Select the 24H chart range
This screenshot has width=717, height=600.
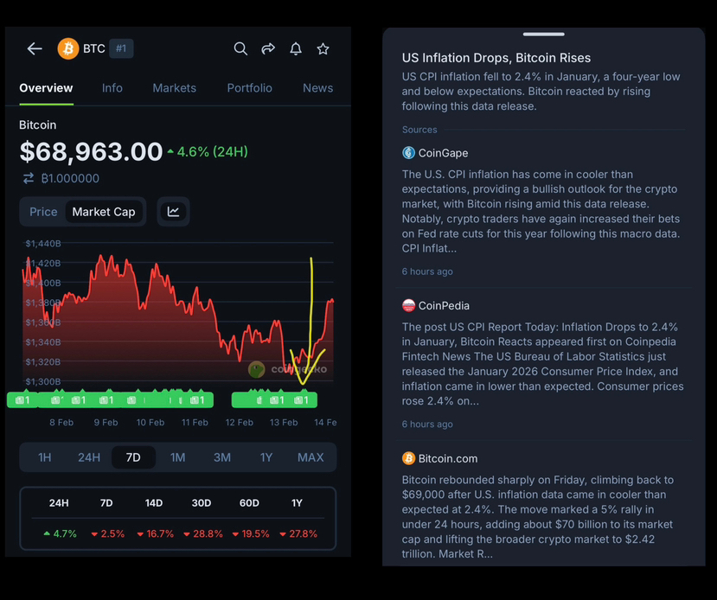89,457
